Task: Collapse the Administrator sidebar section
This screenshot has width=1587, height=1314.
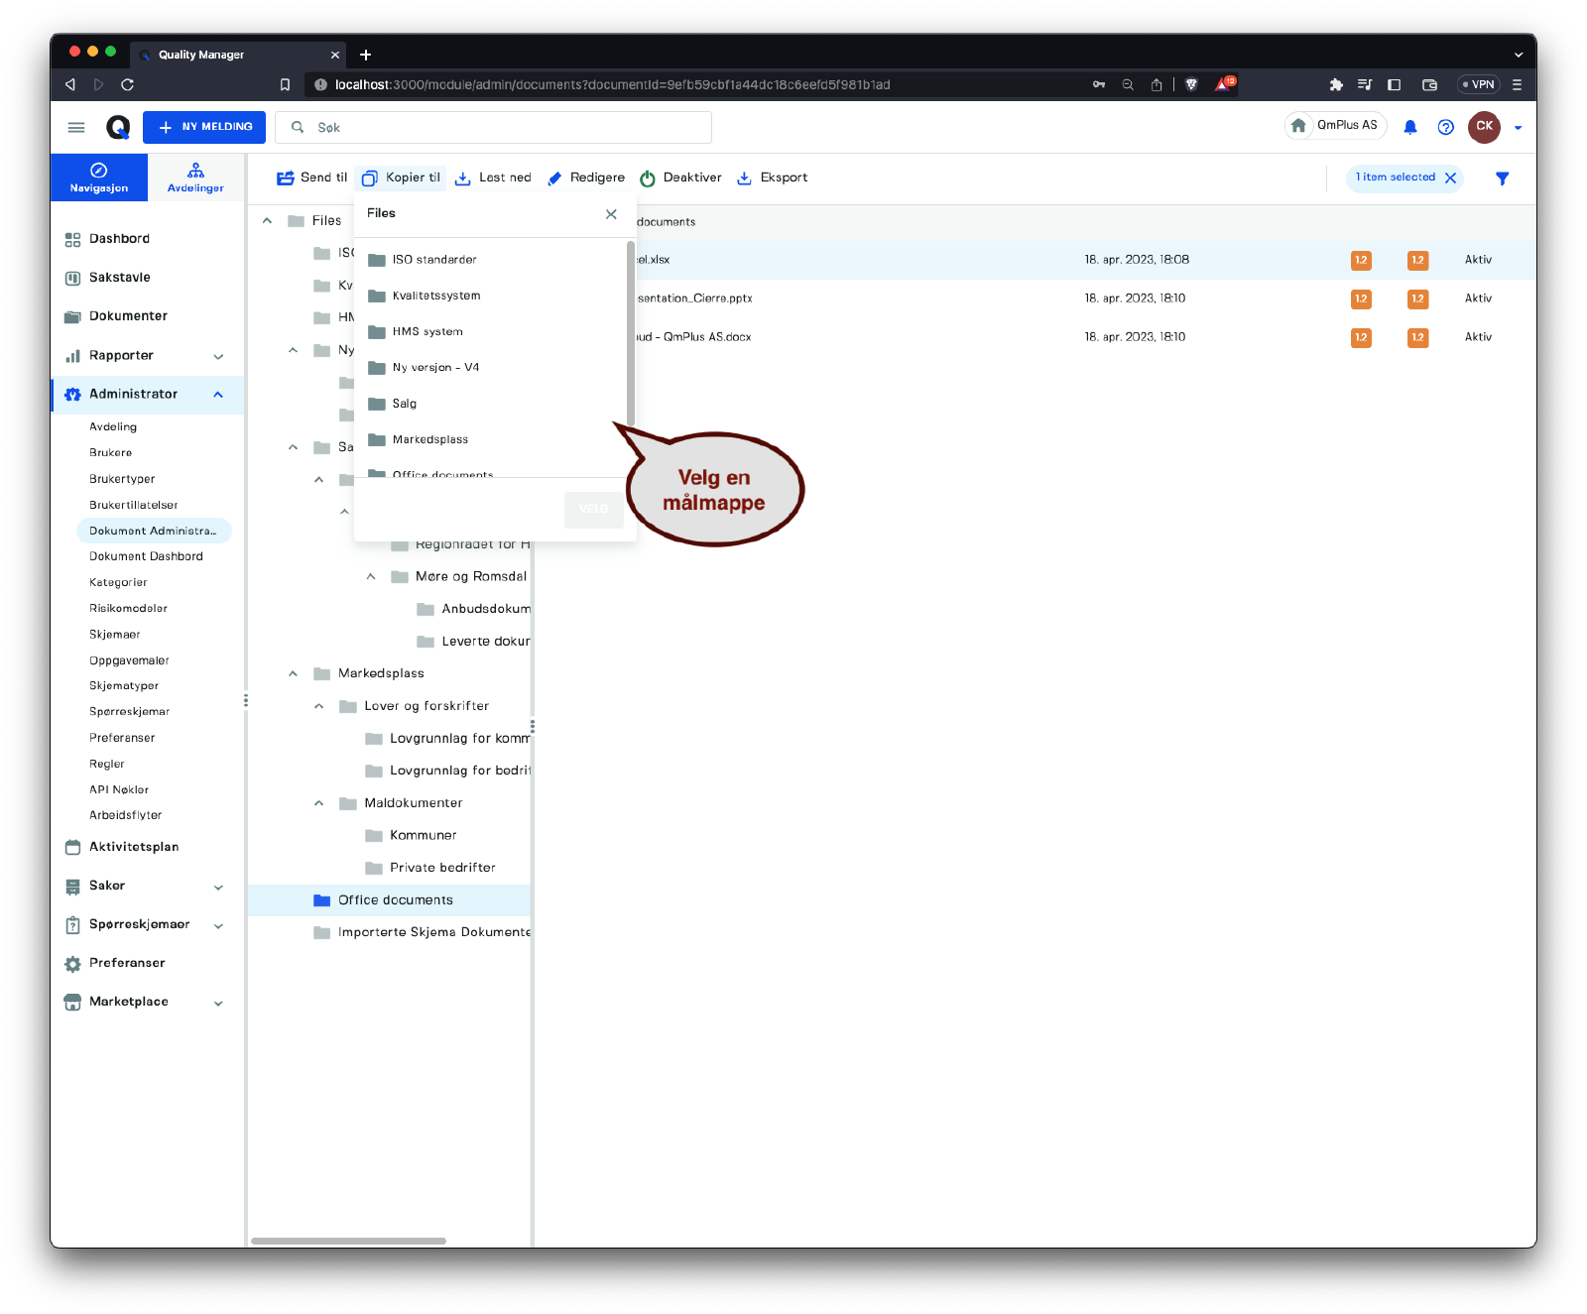Action: (x=218, y=395)
